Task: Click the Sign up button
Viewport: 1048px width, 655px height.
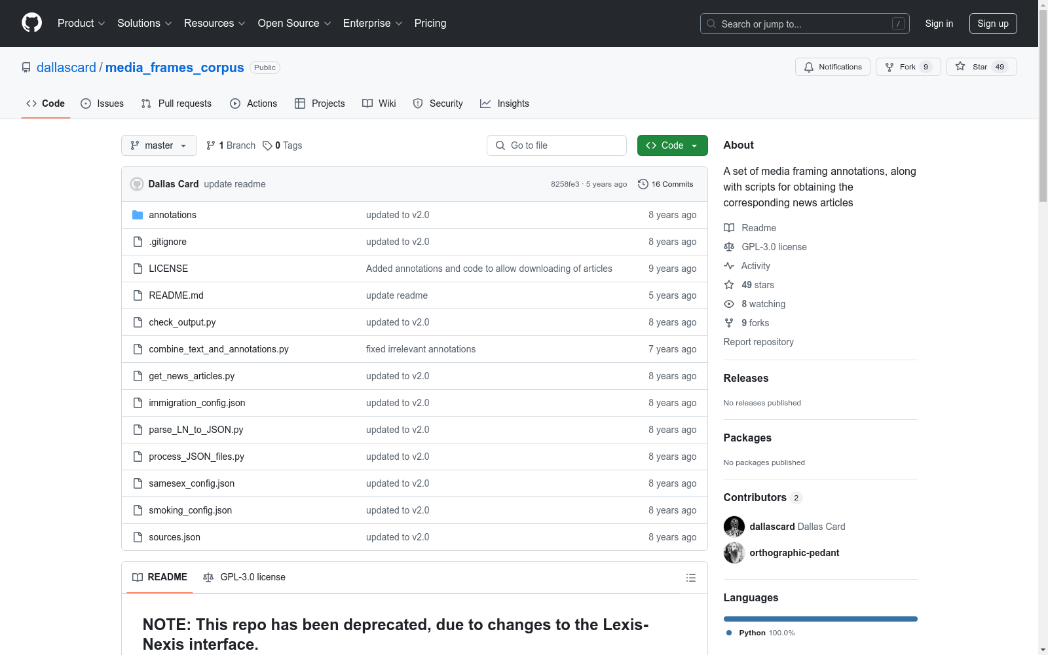Action: click(993, 24)
